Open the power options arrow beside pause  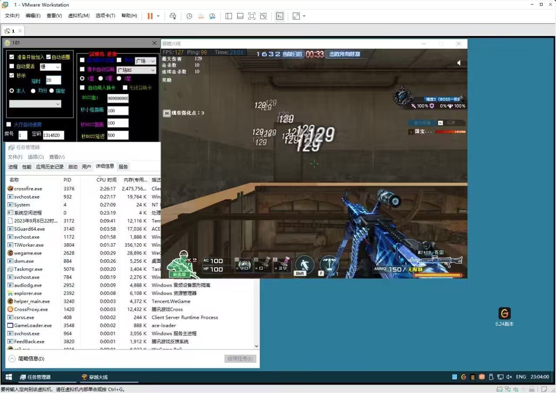(158, 16)
